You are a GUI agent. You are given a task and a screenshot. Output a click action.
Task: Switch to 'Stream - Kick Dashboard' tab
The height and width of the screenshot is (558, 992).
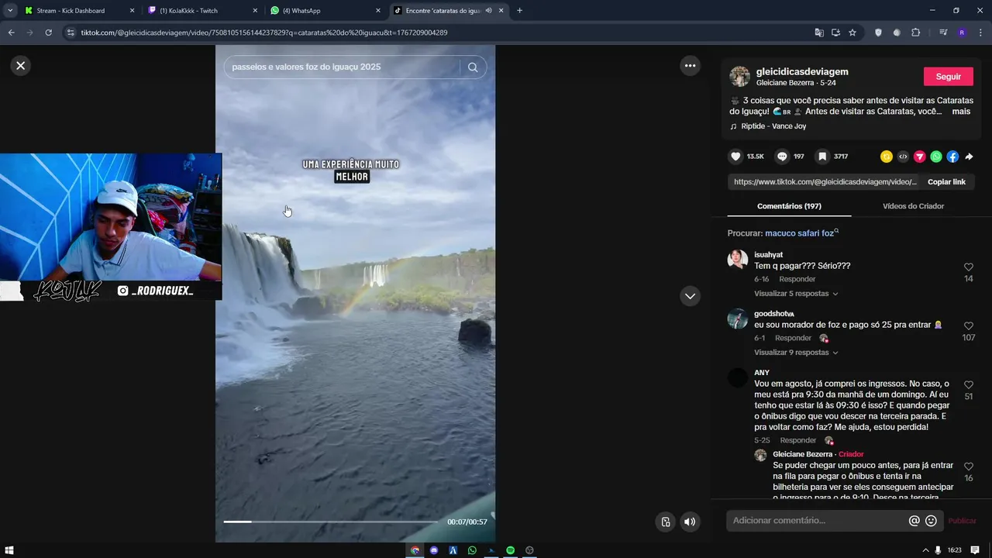pos(79,11)
